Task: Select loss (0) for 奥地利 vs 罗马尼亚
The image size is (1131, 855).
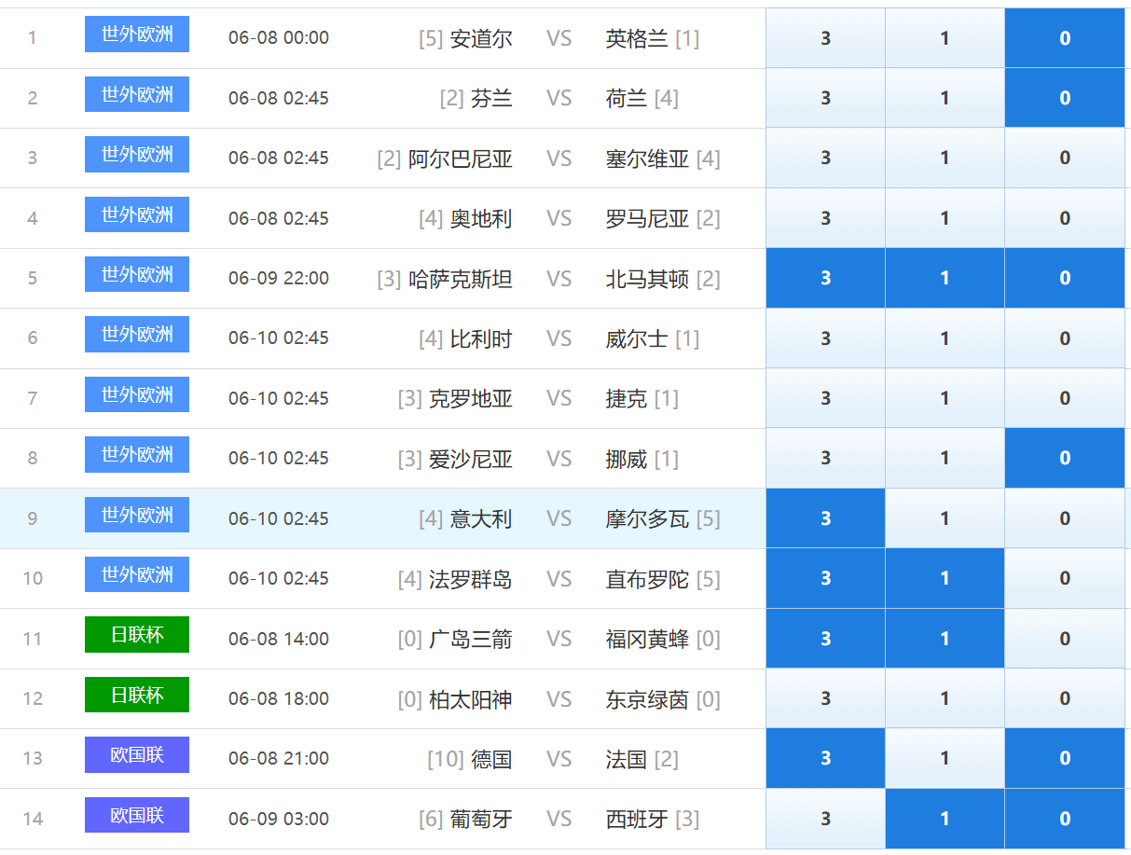Action: (1065, 218)
